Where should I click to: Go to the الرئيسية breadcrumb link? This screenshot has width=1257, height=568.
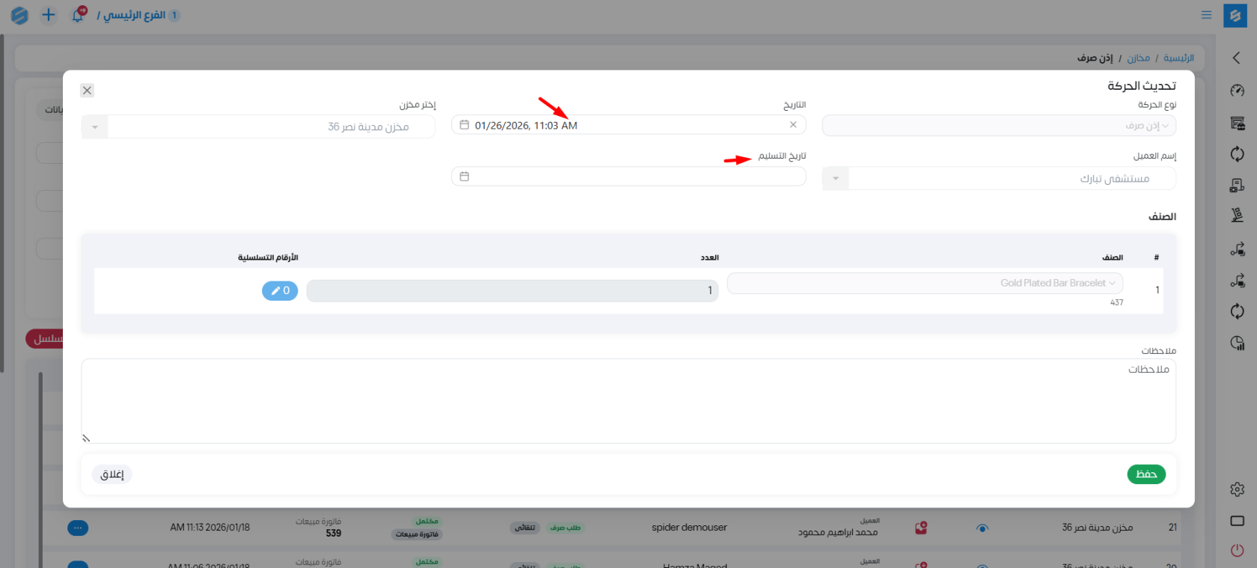[1178, 58]
